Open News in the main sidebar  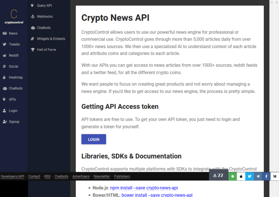(x=13, y=33)
